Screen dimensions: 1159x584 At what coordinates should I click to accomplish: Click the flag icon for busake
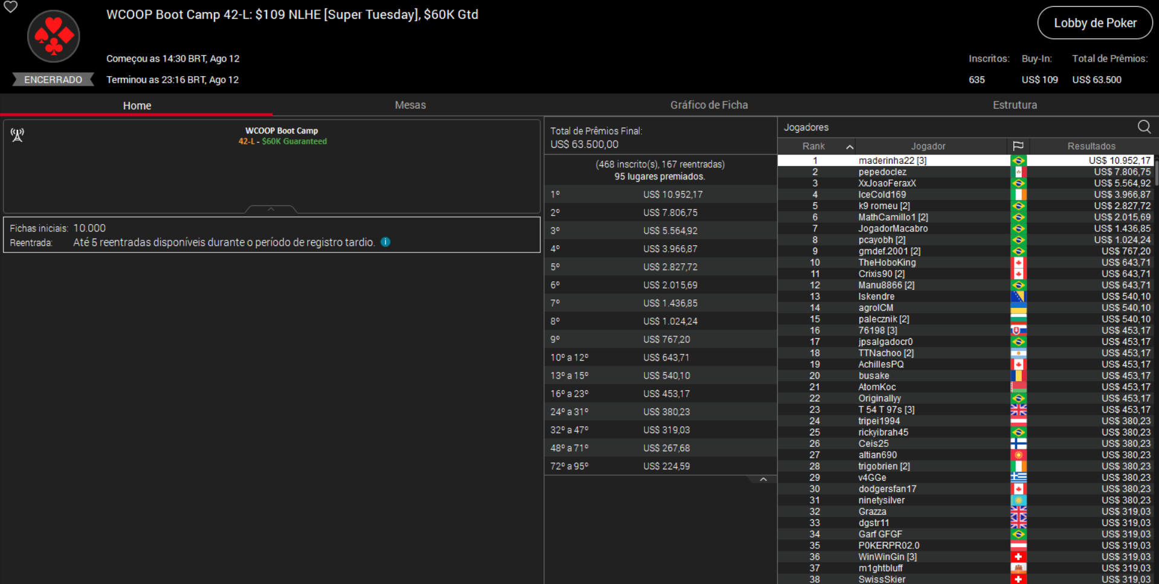pyautogui.click(x=1018, y=376)
